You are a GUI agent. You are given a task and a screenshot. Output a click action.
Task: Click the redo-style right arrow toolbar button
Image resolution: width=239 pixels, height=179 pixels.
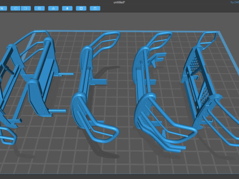tap(26, 8)
